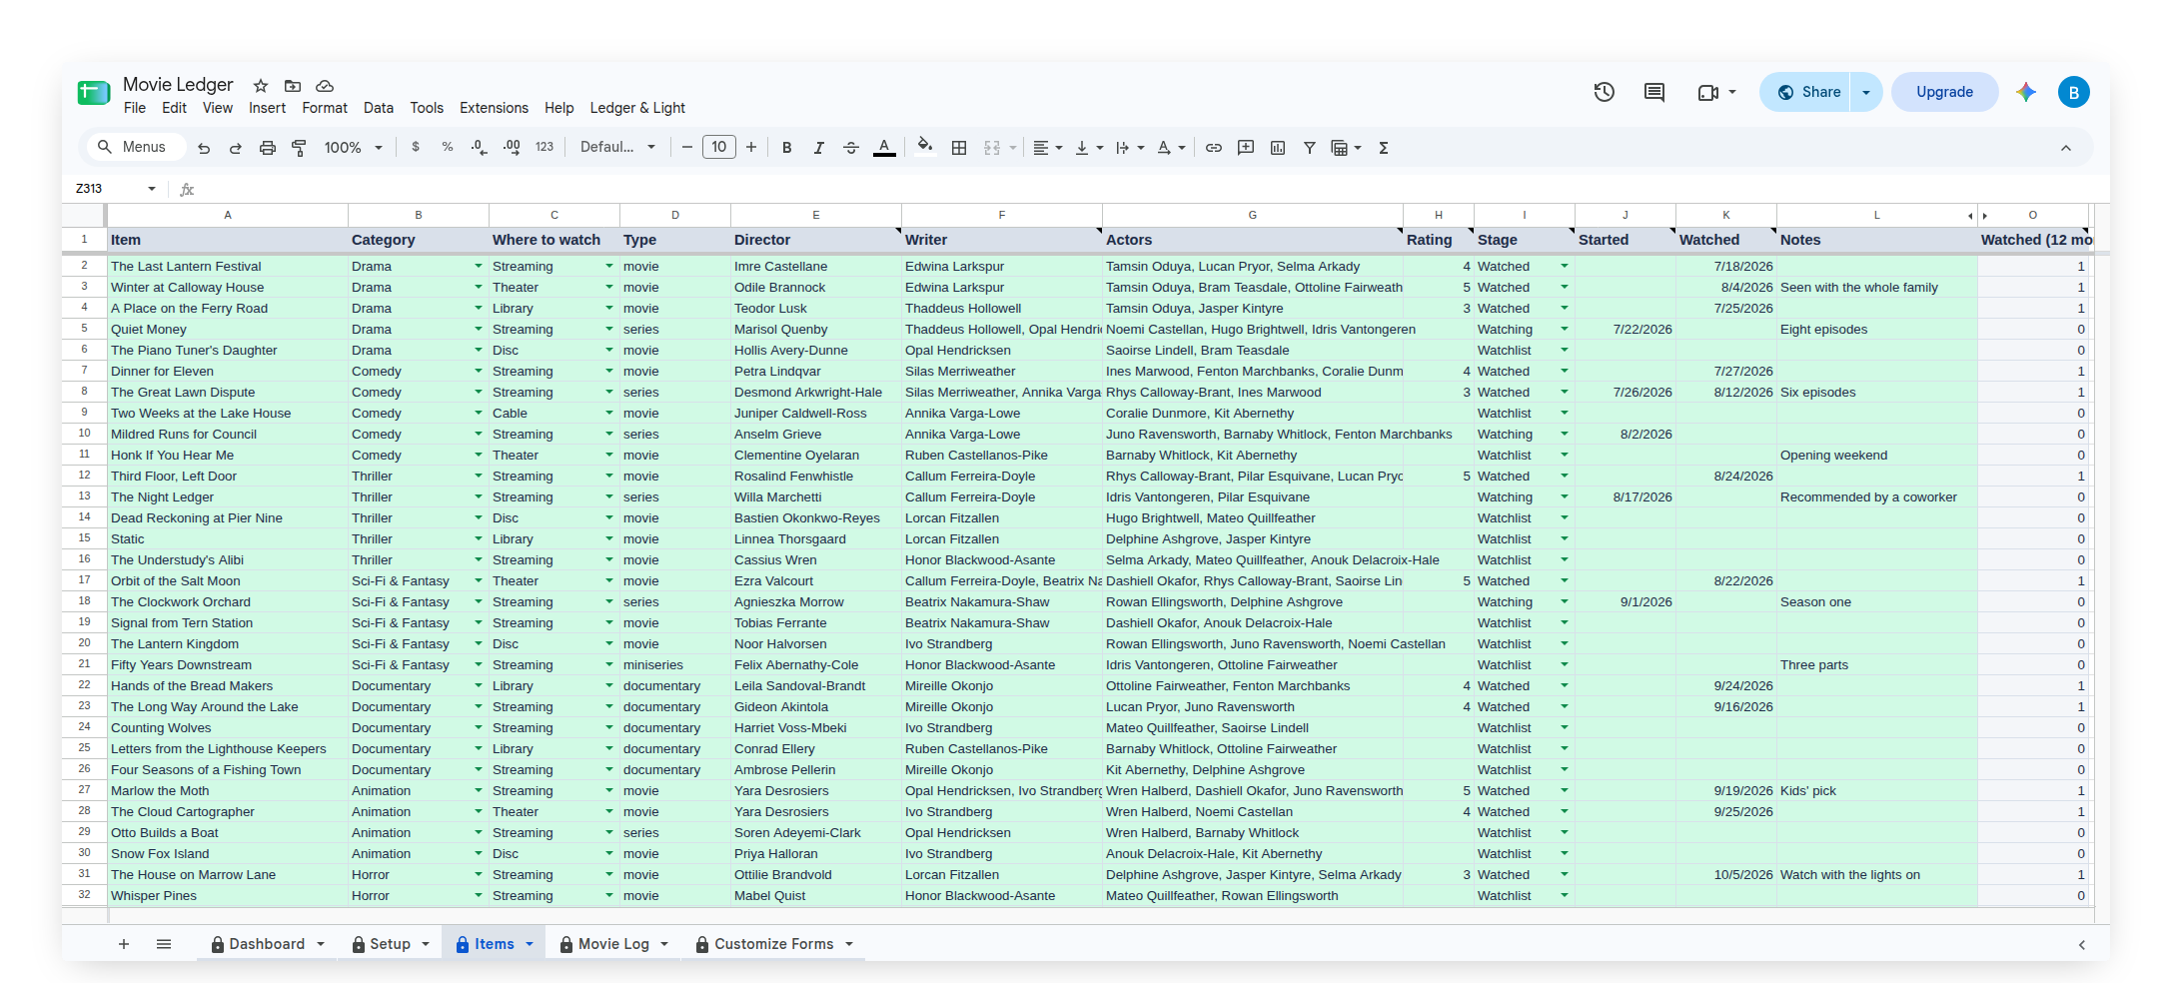Open the fill color picker
The width and height of the screenshot is (2172, 983).
(925, 148)
